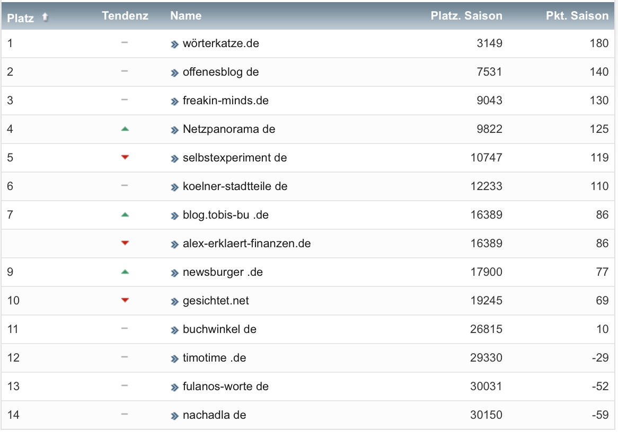Click the neutral trend dash for wörterkatze.de
618x432 pixels.
125,42
